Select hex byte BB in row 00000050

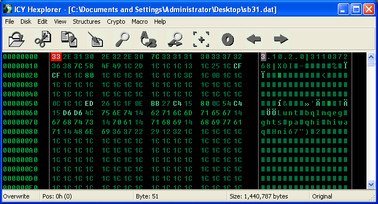tap(155, 104)
